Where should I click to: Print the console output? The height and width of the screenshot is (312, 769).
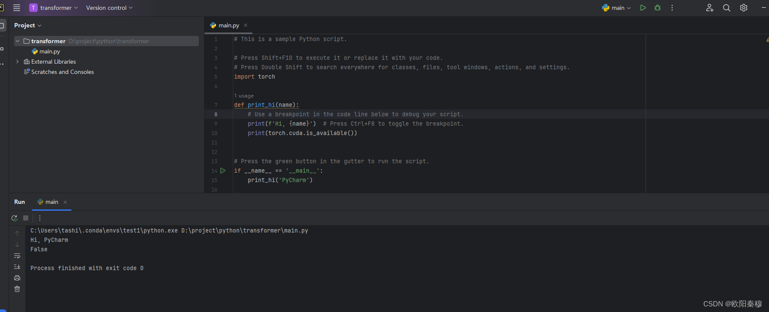point(17,278)
